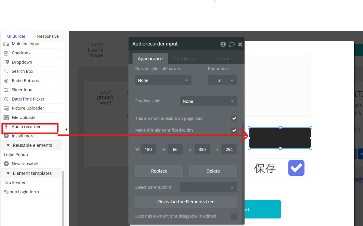Switch to the Responsive tab

48,36
